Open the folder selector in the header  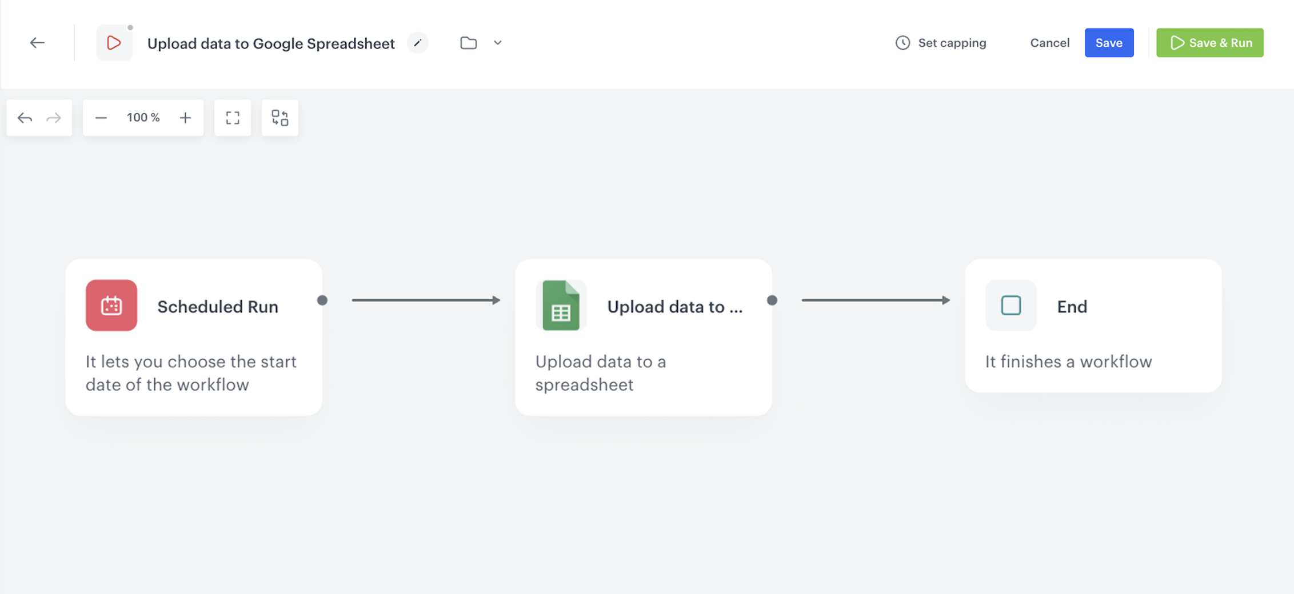468,43
